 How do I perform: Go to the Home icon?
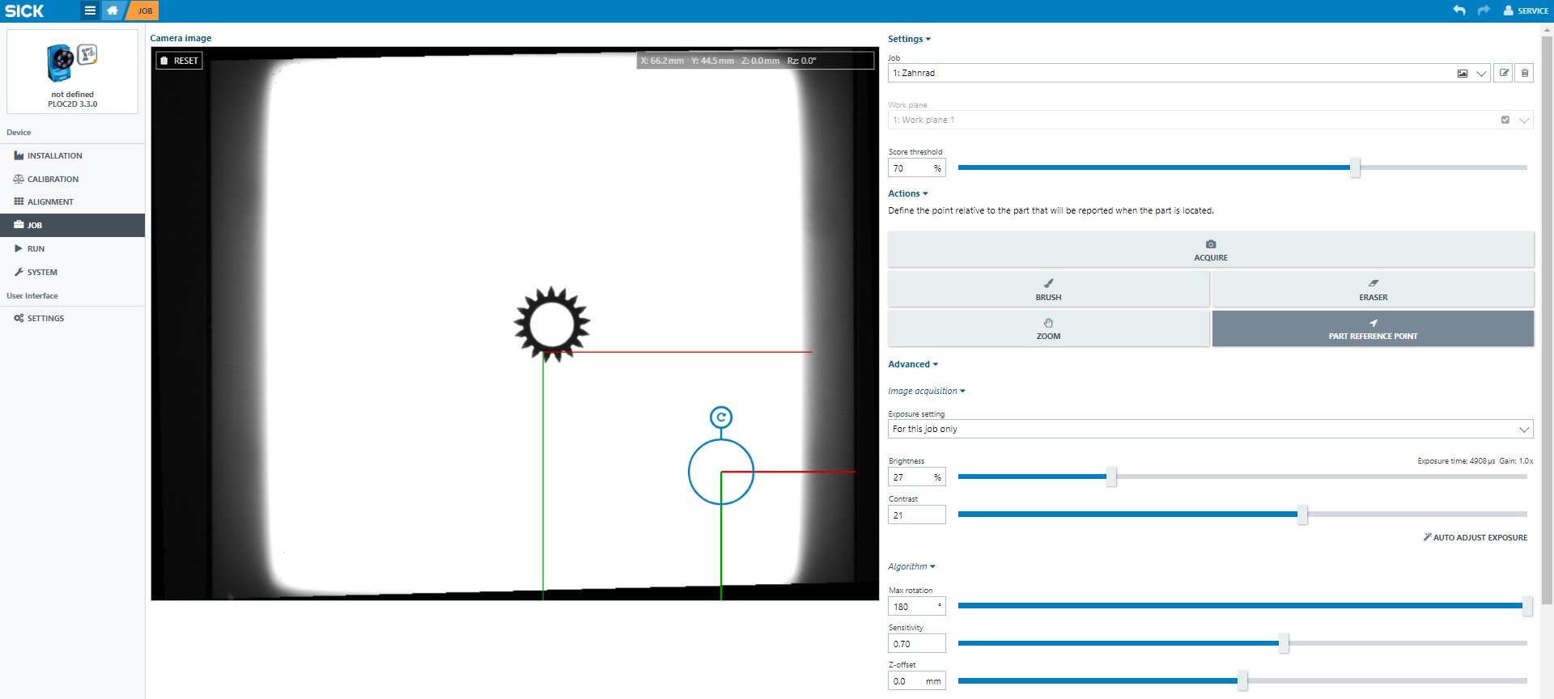[113, 11]
